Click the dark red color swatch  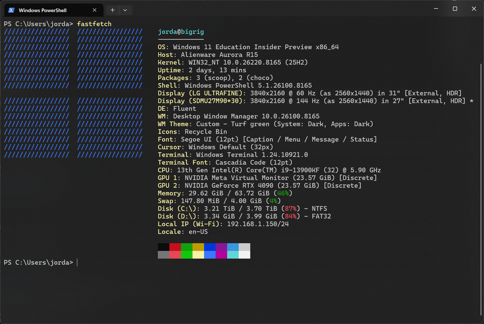coord(175,247)
